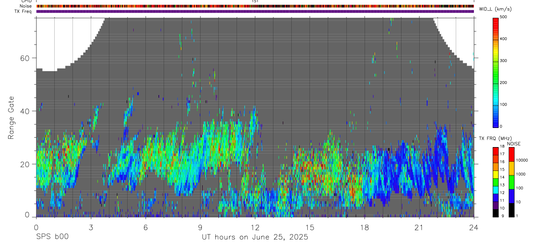Click the 10000 label on the NOISE scale
Image resolution: width=533 pixels, height=246 pixels.
(523, 161)
